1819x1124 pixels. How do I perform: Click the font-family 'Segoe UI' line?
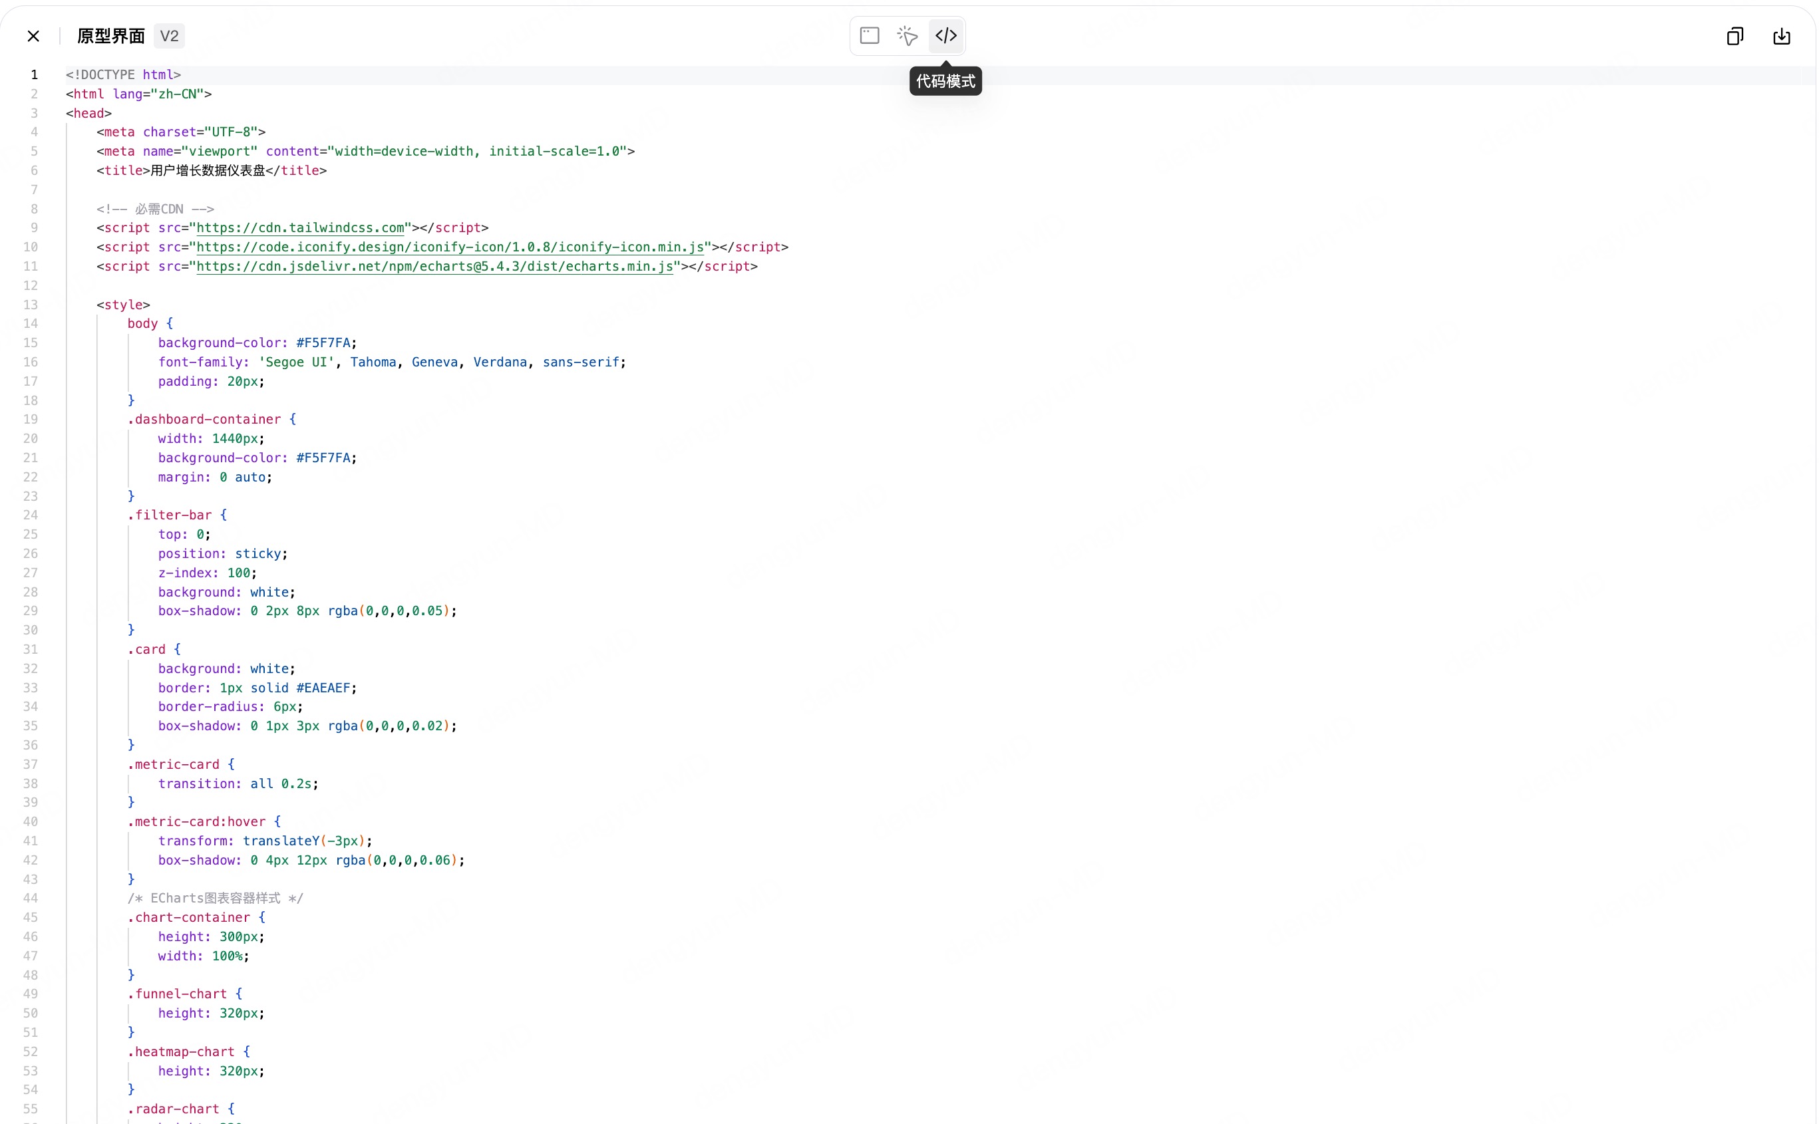click(x=392, y=362)
